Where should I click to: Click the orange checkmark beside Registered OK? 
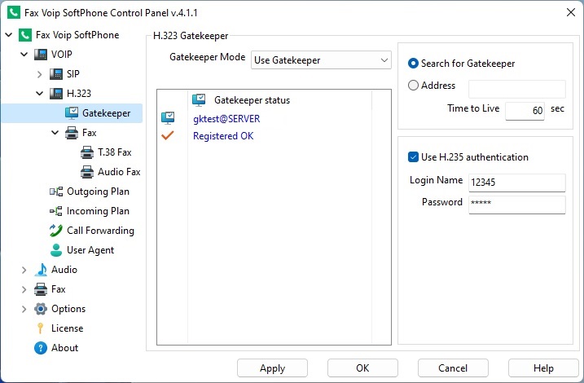point(168,135)
